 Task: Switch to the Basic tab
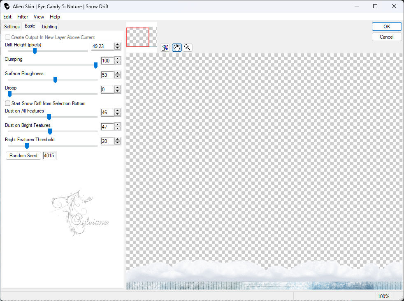[30, 26]
